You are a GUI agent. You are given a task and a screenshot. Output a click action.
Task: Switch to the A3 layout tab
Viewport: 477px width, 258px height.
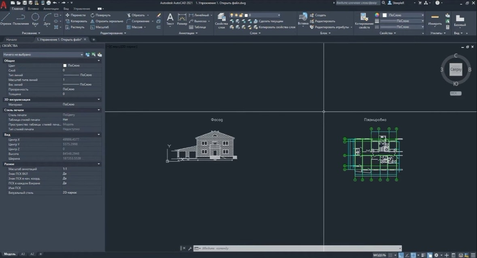pyautogui.click(x=23, y=254)
